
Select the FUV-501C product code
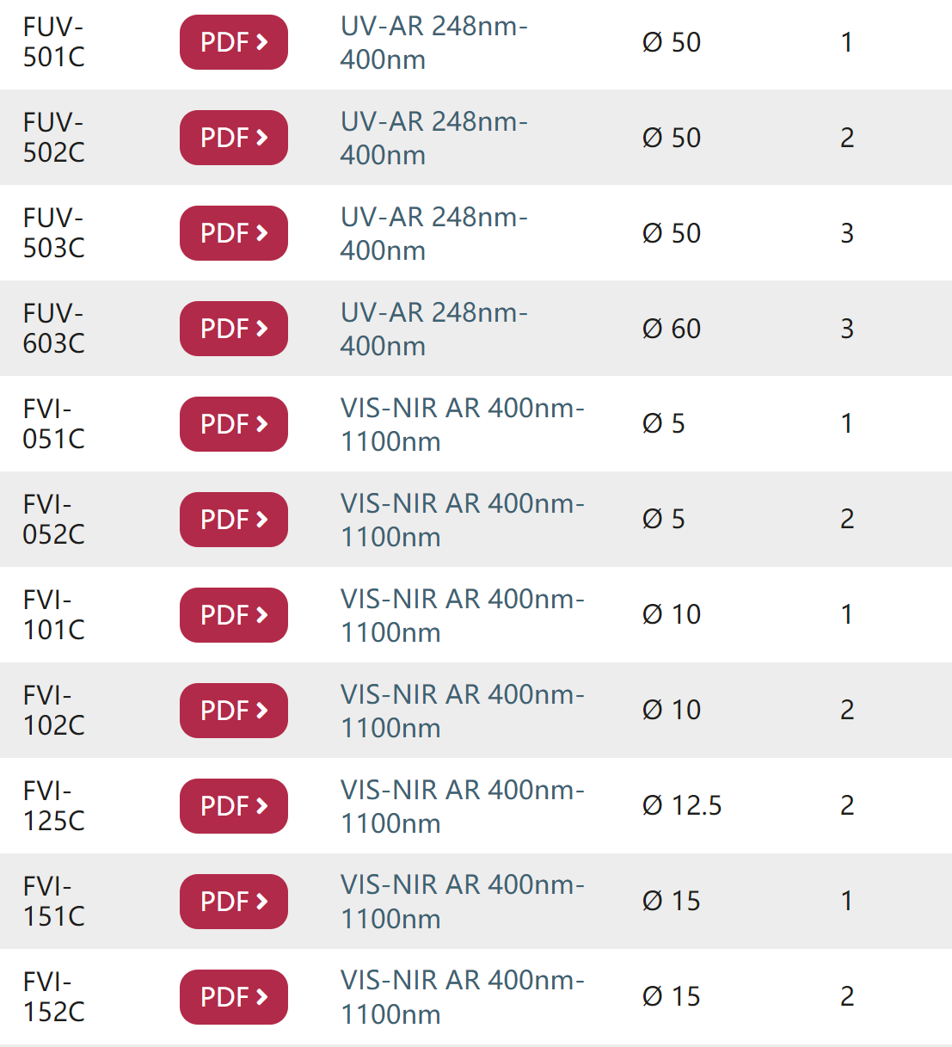tap(54, 42)
